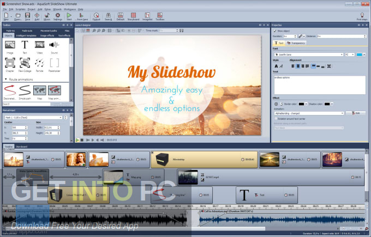Click the Open project toolbar icon

[x=18, y=16]
